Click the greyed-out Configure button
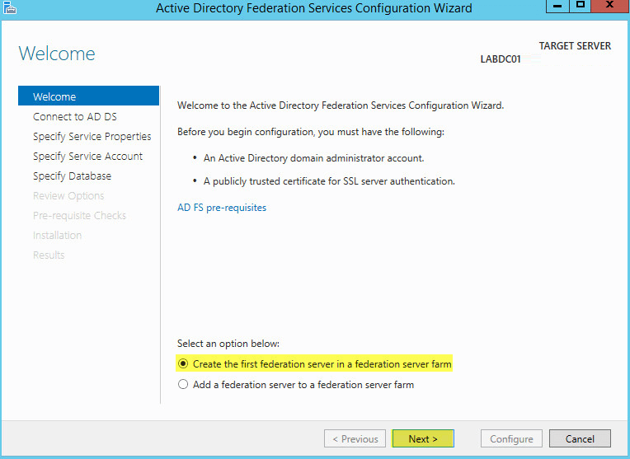 coord(511,438)
